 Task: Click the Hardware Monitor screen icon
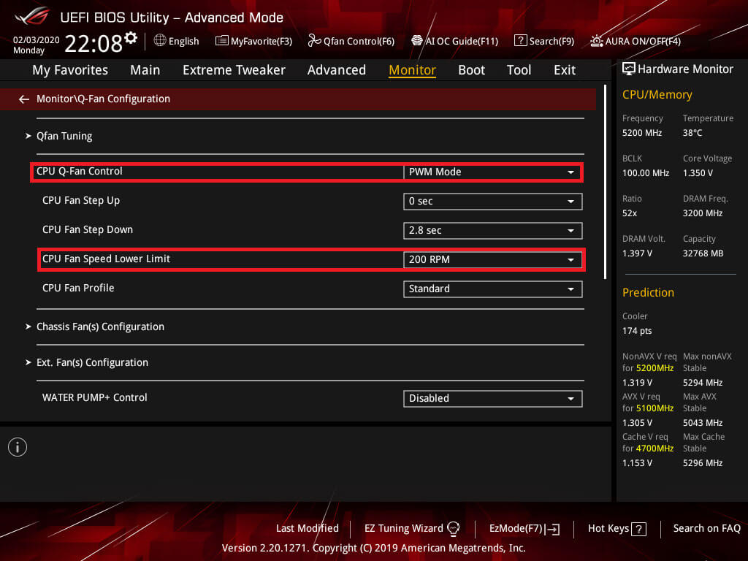click(x=629, y=69)
